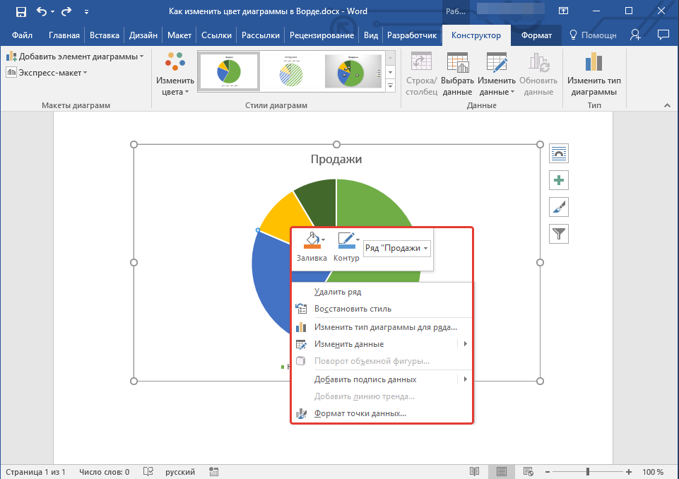Switch to Web Layout view
This screenshot has height=479, width=679.
(528, 472)
